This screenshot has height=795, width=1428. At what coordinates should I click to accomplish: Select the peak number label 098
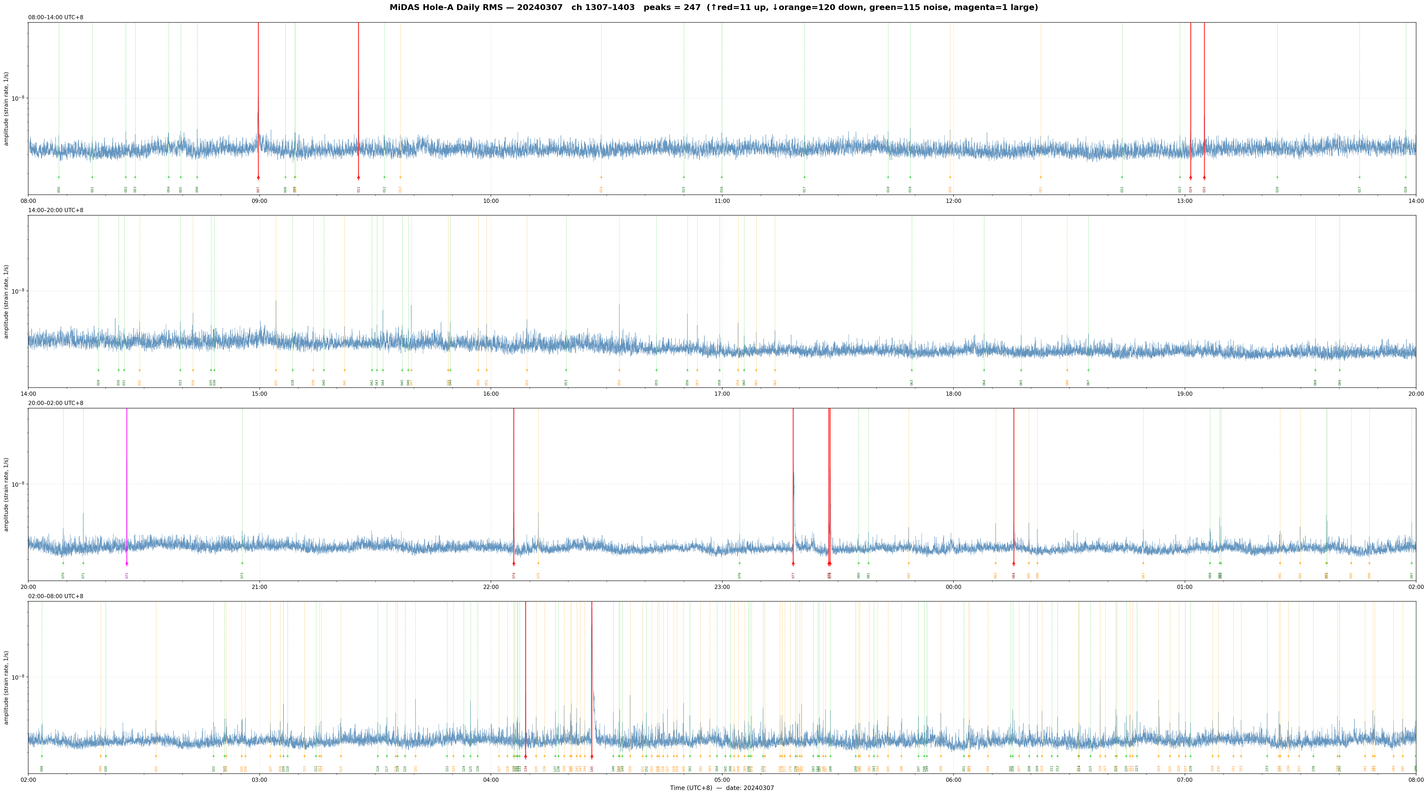pos(42,768)
